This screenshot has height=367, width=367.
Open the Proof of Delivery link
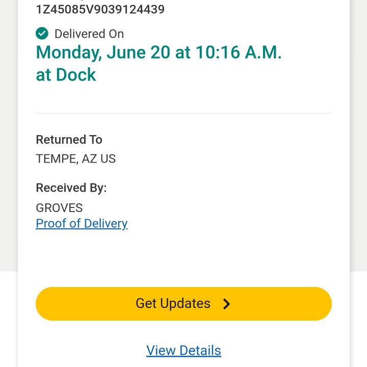coord(82,223)
